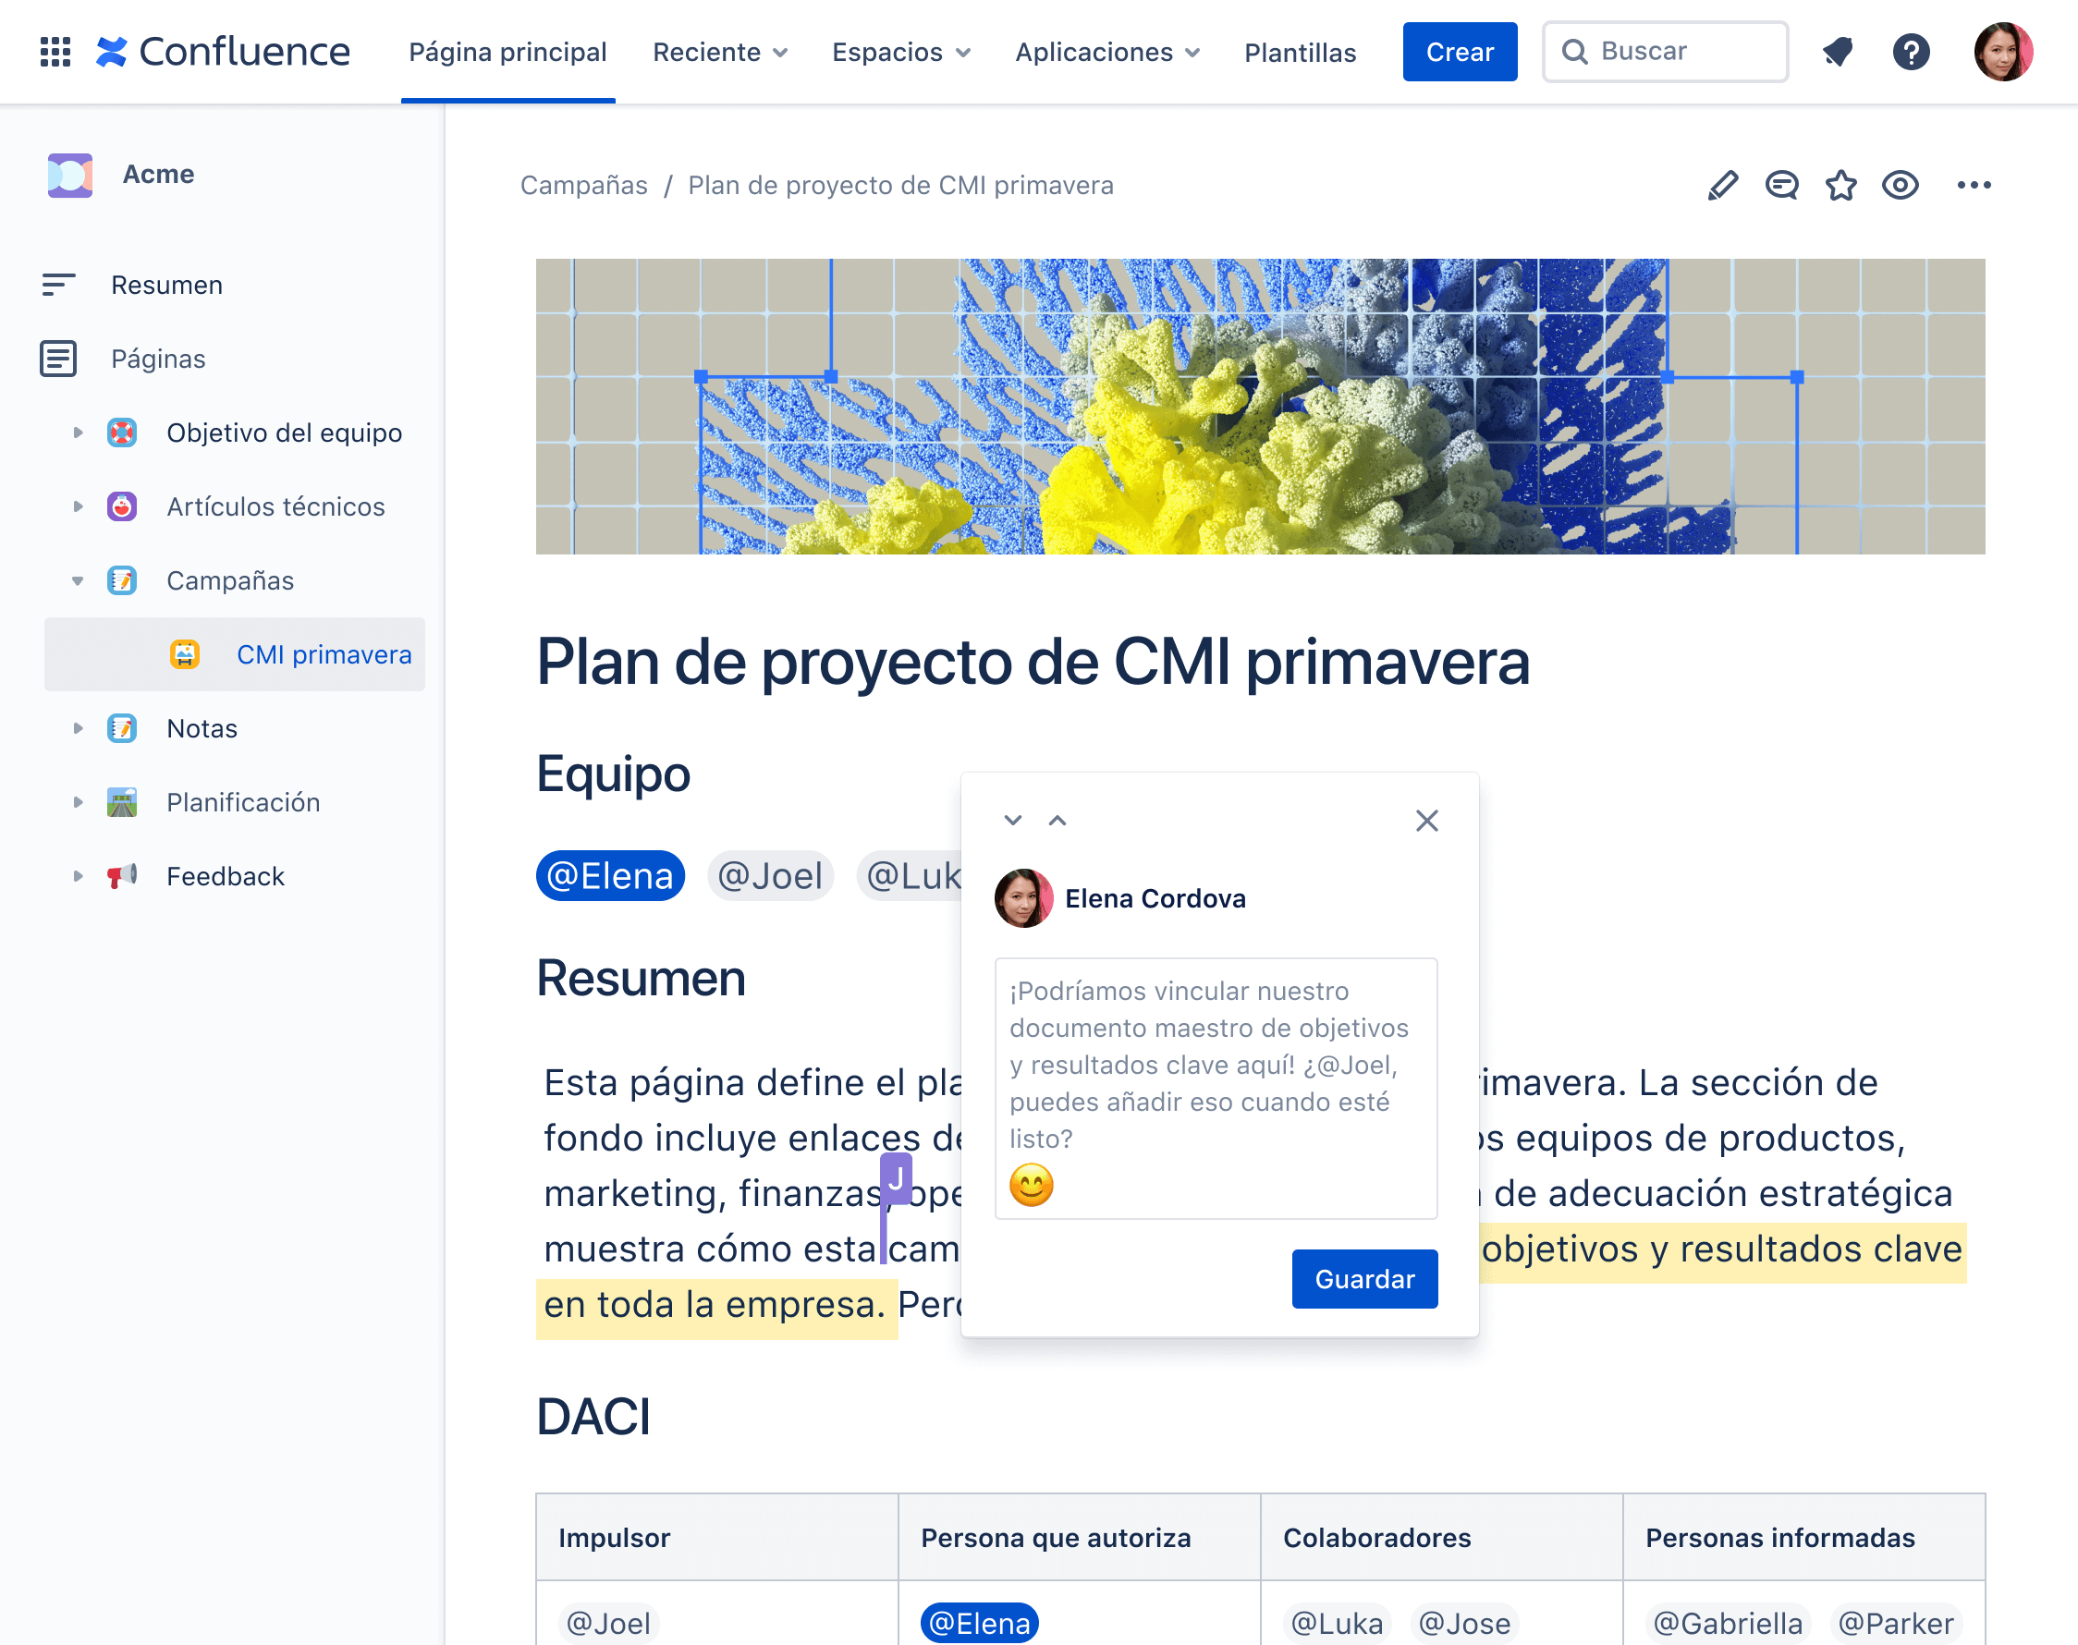Go to next comment with down chevron
Viewport: 2078px width, 1645px height.
[x=1012, y=820]
